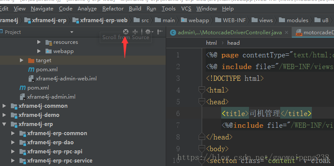The width and height of the screenshot is (334, 166).
Task: Click main breadcrumb in navigation bar
Action: pos(165,20)
